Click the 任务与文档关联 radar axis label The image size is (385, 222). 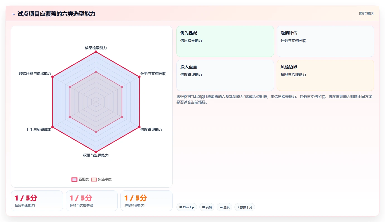click(x=153, y=73)
